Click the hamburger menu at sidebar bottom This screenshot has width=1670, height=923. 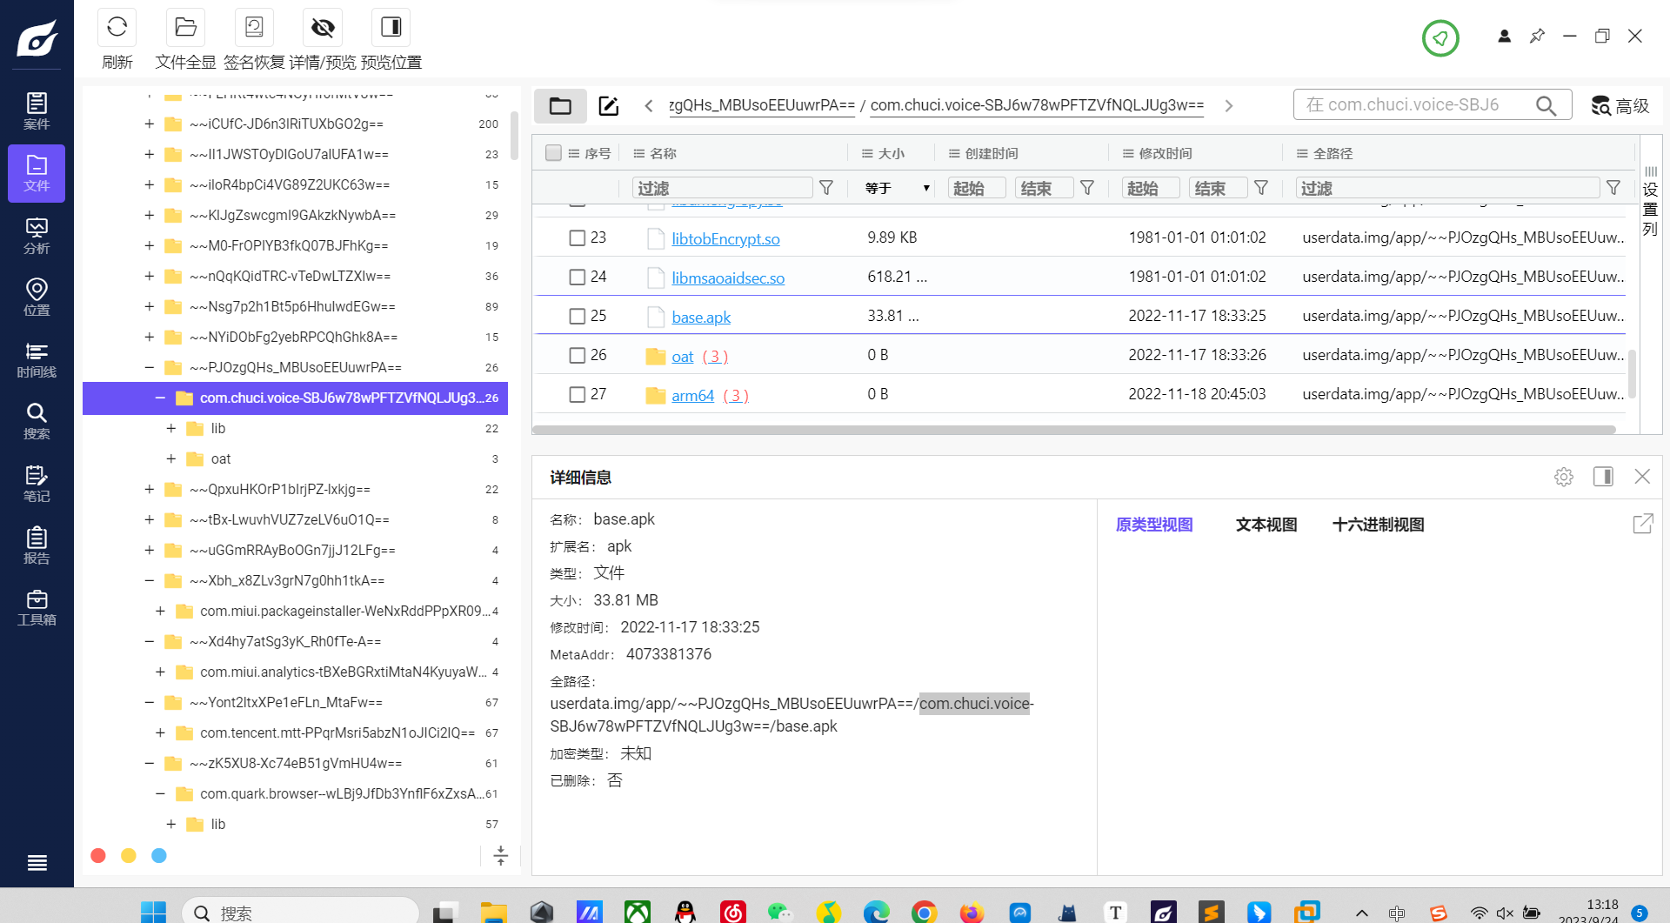(37, 863)
